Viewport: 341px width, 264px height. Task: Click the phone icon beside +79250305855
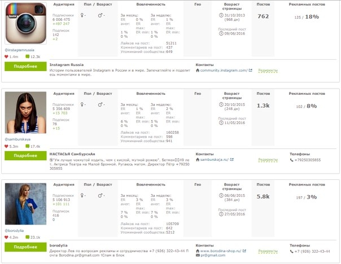point(292,160)
